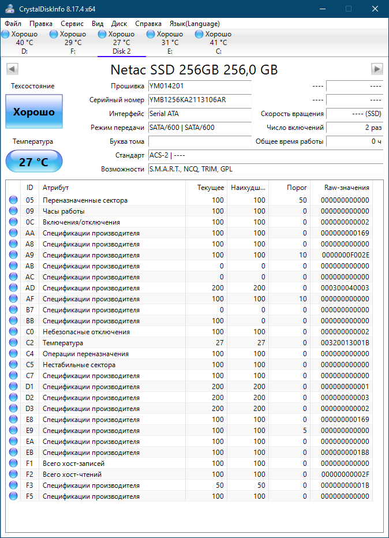Click raw value 0000000001B8
This screenshot has height=538, width=389.
tap(345, 453)
